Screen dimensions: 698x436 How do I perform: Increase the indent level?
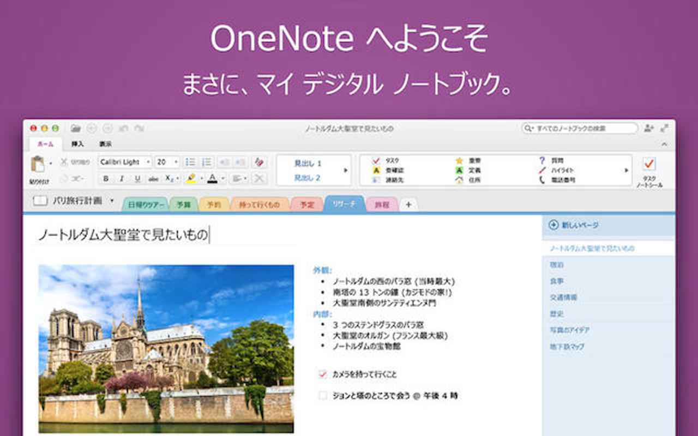tap(240, 162)
